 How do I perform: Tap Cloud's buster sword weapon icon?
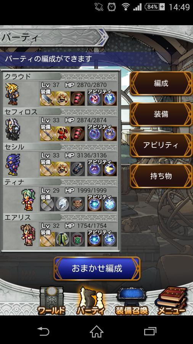tap(47, 99)
